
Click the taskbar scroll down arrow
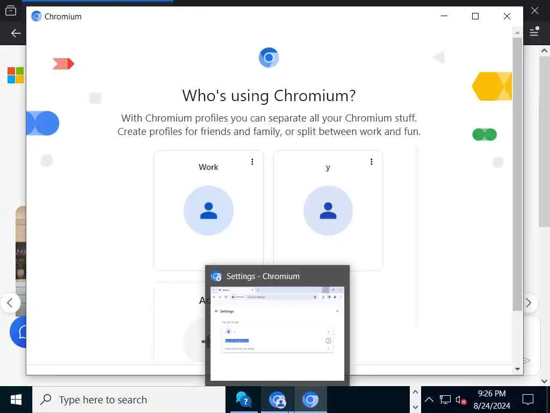[415, 407]
